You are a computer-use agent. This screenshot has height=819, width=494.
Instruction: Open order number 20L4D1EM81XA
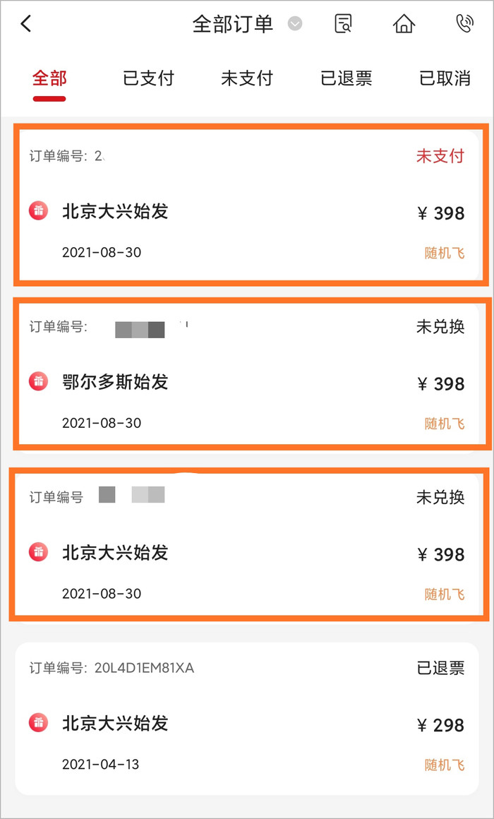144,668
